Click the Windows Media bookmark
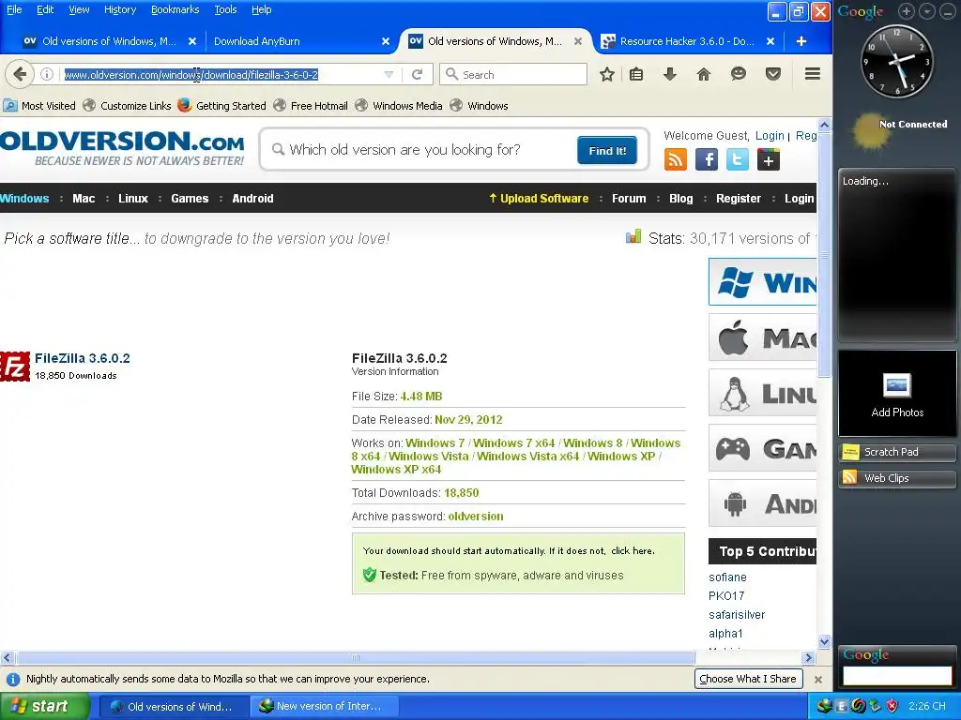This screenshot has width=961, height=720. pos(399,106)
